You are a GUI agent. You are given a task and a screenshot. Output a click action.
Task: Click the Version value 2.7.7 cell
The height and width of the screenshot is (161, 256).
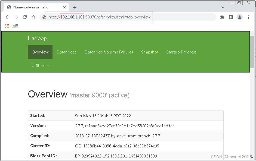pyautogui.click(x=148, y=126)
